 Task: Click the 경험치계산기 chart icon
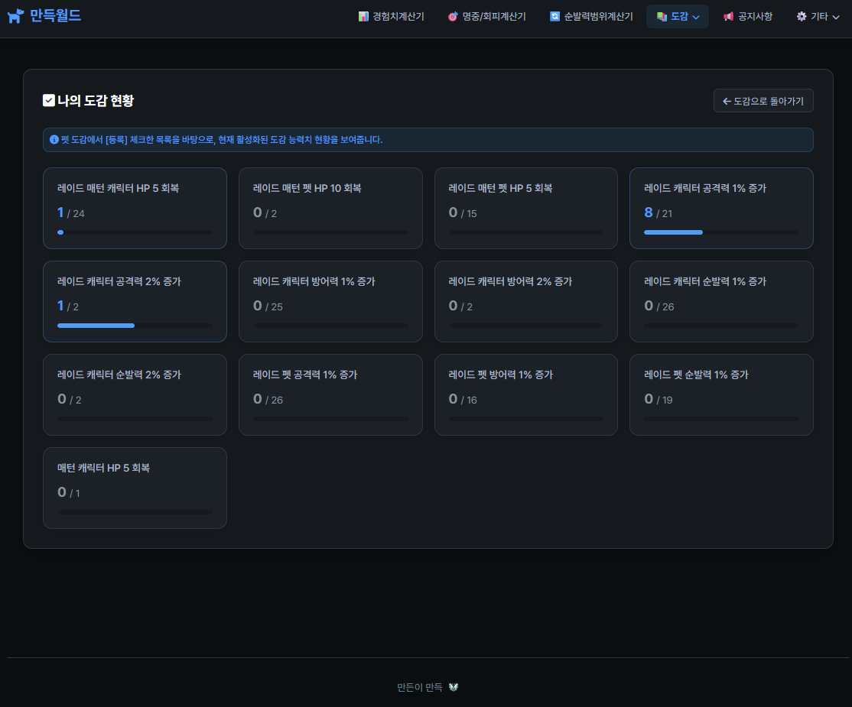tap(363, 16)
